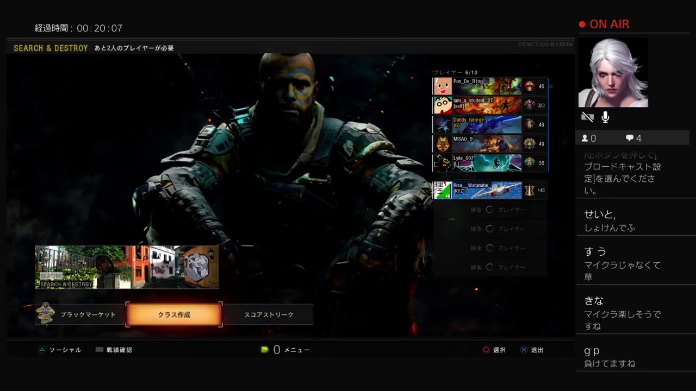Open the スコアストリーク (Scorestreak) menu
The image size is (696, 391).
(269, 314)
